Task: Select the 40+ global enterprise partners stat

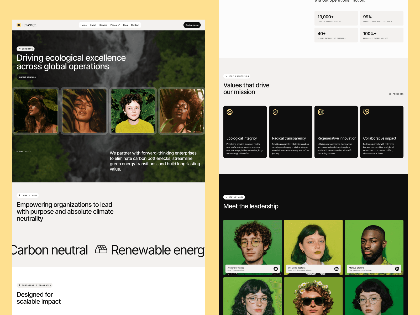Action: pos(336,35)
